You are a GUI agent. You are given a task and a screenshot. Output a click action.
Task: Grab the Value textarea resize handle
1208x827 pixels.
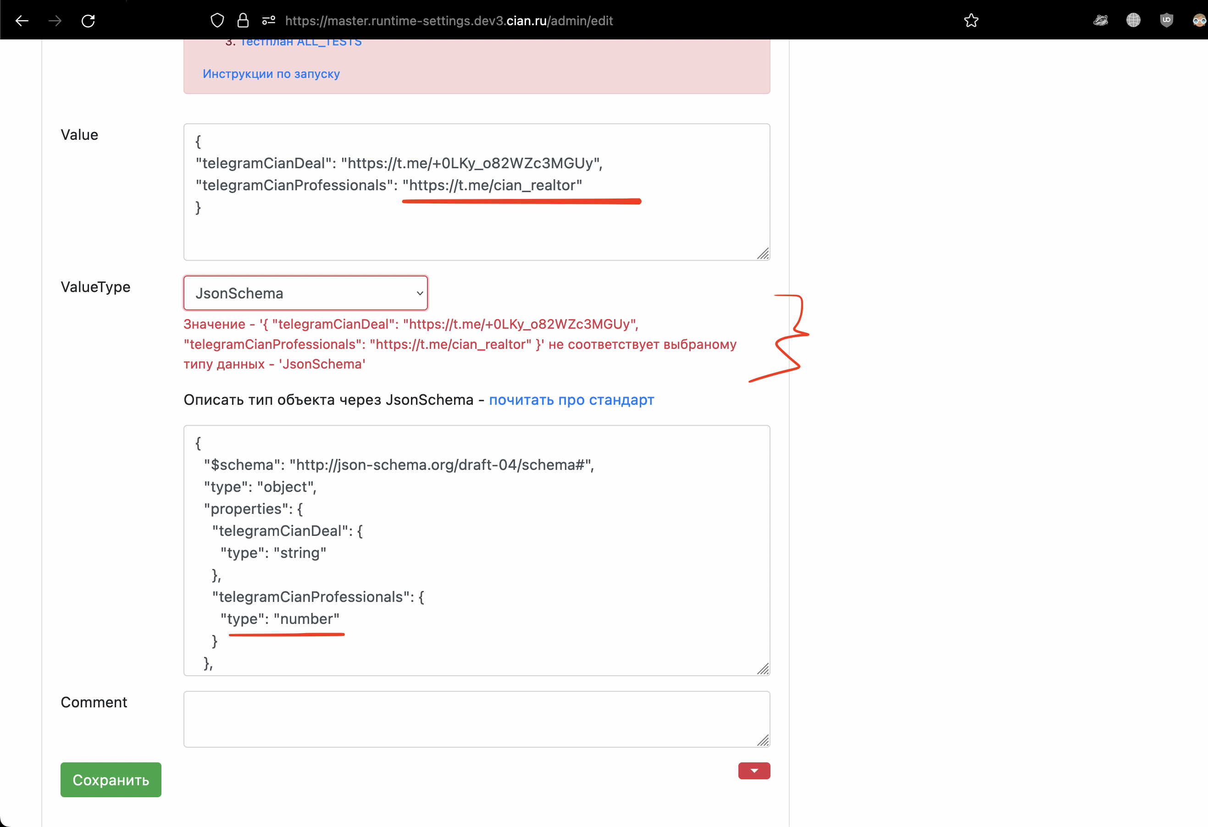[x=763, y=254]
